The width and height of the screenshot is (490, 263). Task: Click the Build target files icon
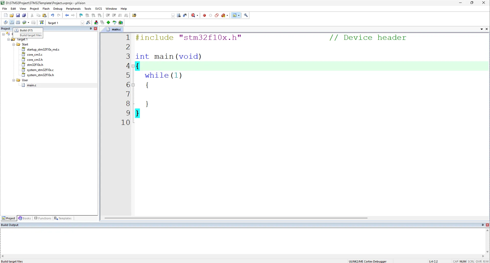12,22
